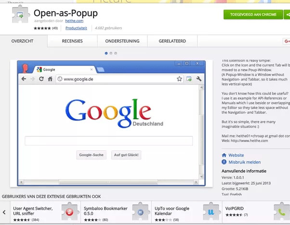Click the five-star rating for Open-as-Popup
The width and height of the screenshot is (290, 225).
click(42, 28)
